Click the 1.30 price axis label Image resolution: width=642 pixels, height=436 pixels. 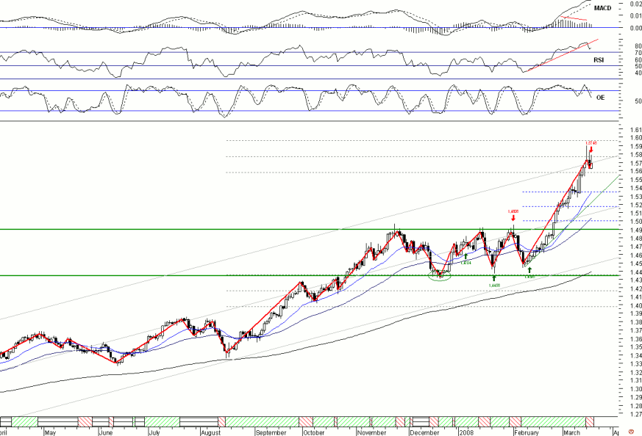click(x=636, y=389)
